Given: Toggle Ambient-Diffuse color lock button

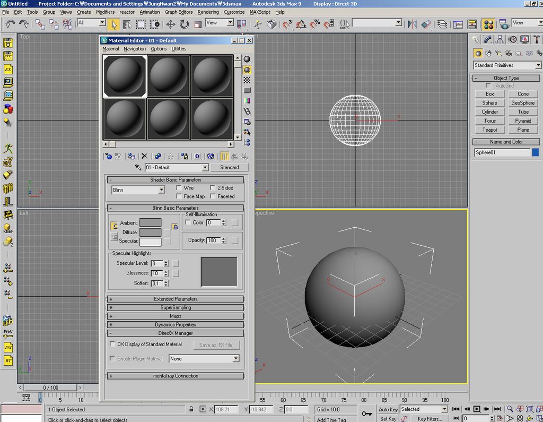Looking at the screenshot, I should [x=175, y=227].
